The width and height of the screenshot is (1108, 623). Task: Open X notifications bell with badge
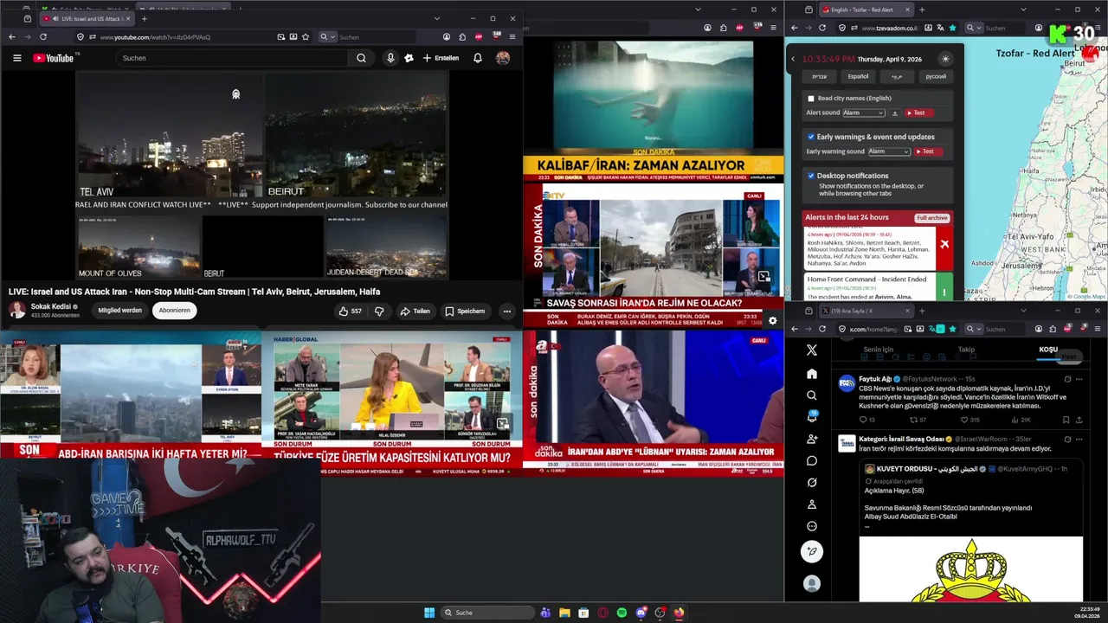(812, 417)
